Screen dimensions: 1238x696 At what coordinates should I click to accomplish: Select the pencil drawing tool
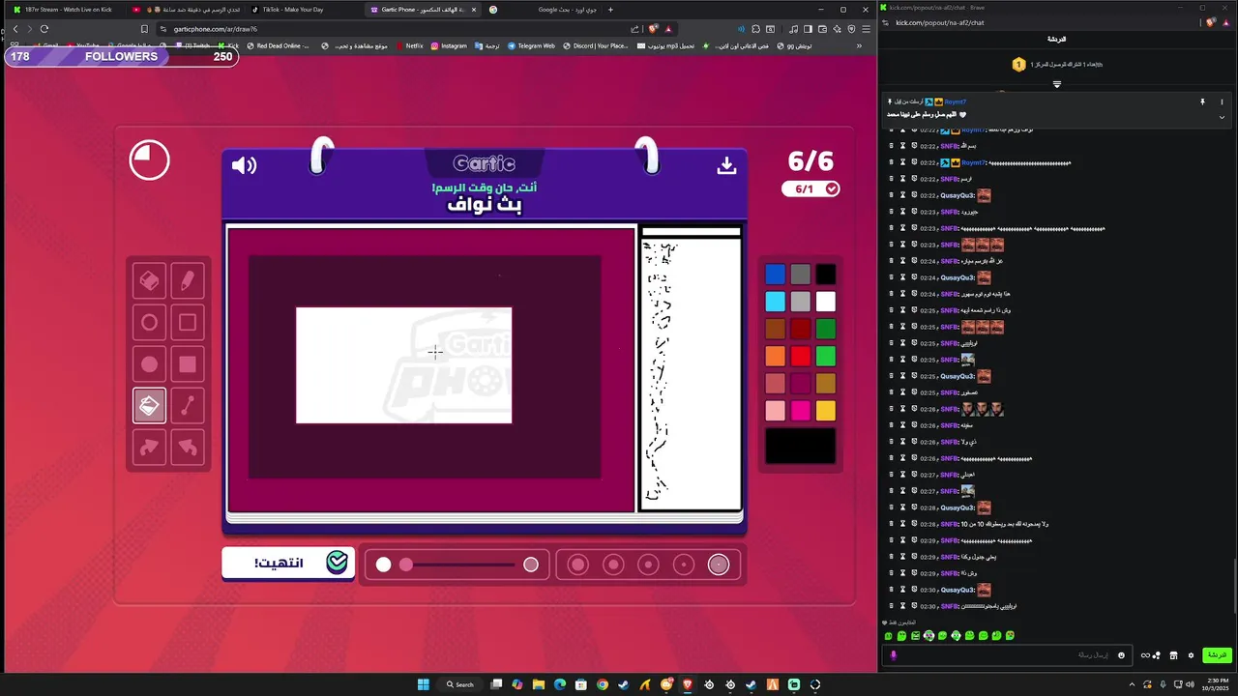click(188, 281)
